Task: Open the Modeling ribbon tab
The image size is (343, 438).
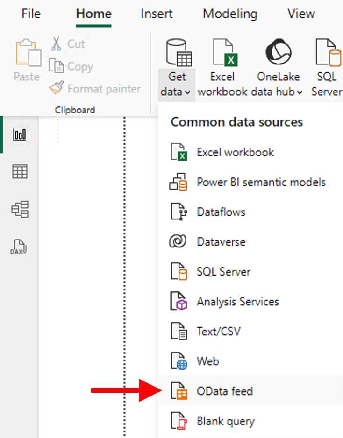Action: click(x=230, y=14)
